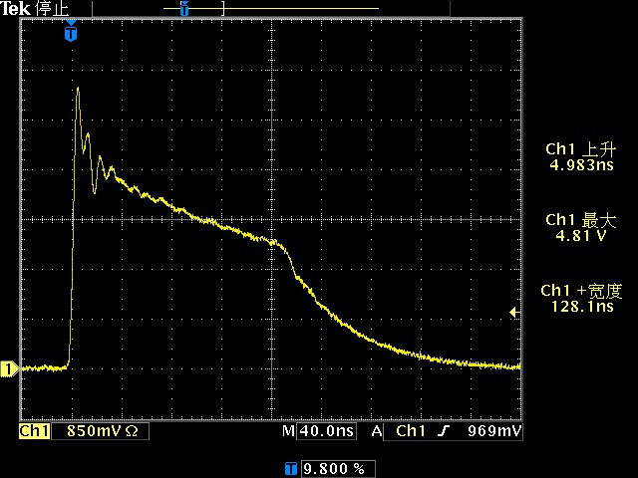Click the M 40.0ns timebase readout
638x478 pixels.
(322, 431)
